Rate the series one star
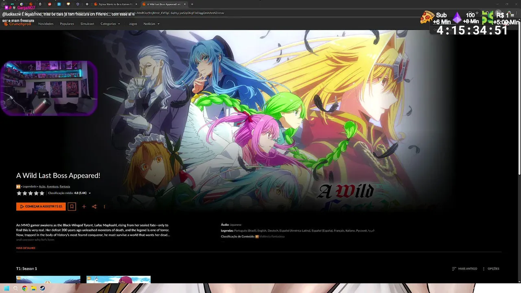This screenshot has width=521, height=293. [19, 193]
